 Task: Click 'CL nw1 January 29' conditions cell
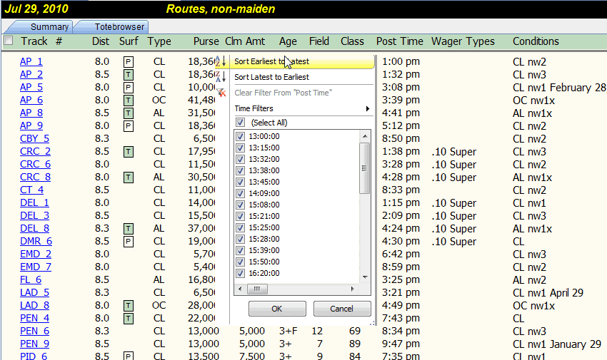click(557, 344)
